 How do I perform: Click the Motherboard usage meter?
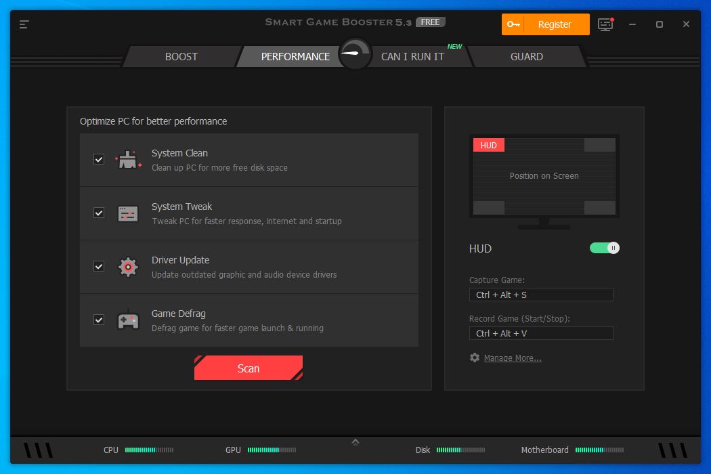coord(599,450)
